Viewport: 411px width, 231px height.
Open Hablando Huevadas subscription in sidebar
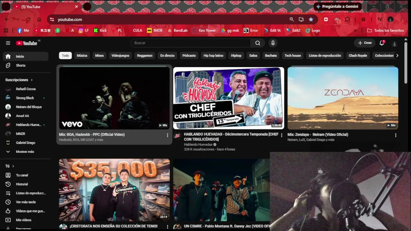point(26,125)
